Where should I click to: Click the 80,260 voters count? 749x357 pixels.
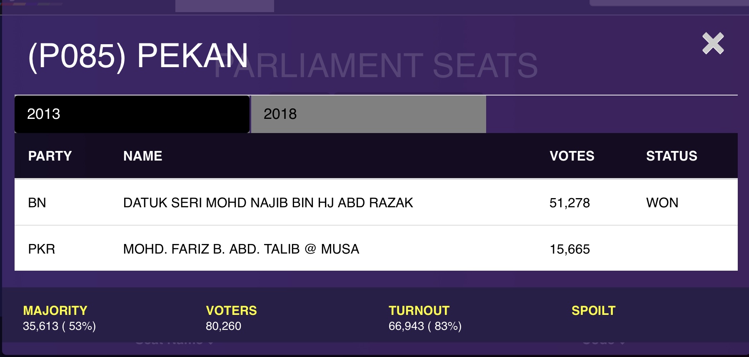click(x=223, y=326)
